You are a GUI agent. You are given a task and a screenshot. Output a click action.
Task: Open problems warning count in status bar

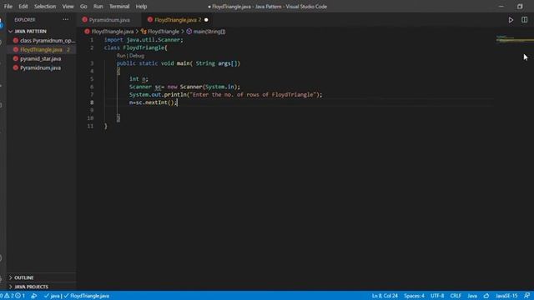click(x=8, y=296)
